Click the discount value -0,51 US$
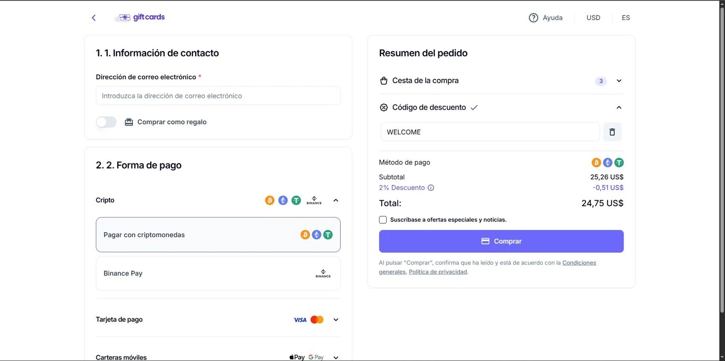The width and height of the screenshot is (725, 361). tap(608, 188)
